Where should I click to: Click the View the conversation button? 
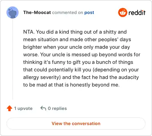(x=76, y=124)
